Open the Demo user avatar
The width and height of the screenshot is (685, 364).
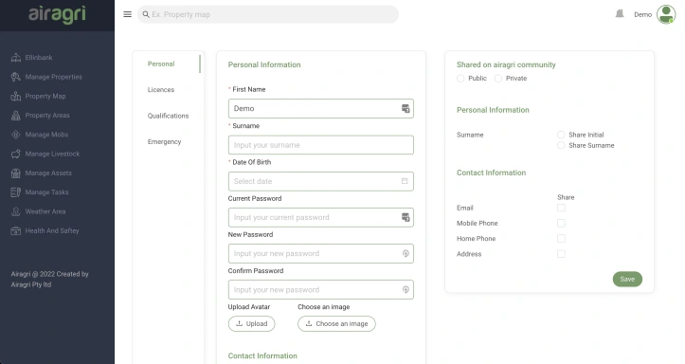(x=666, y=14)
